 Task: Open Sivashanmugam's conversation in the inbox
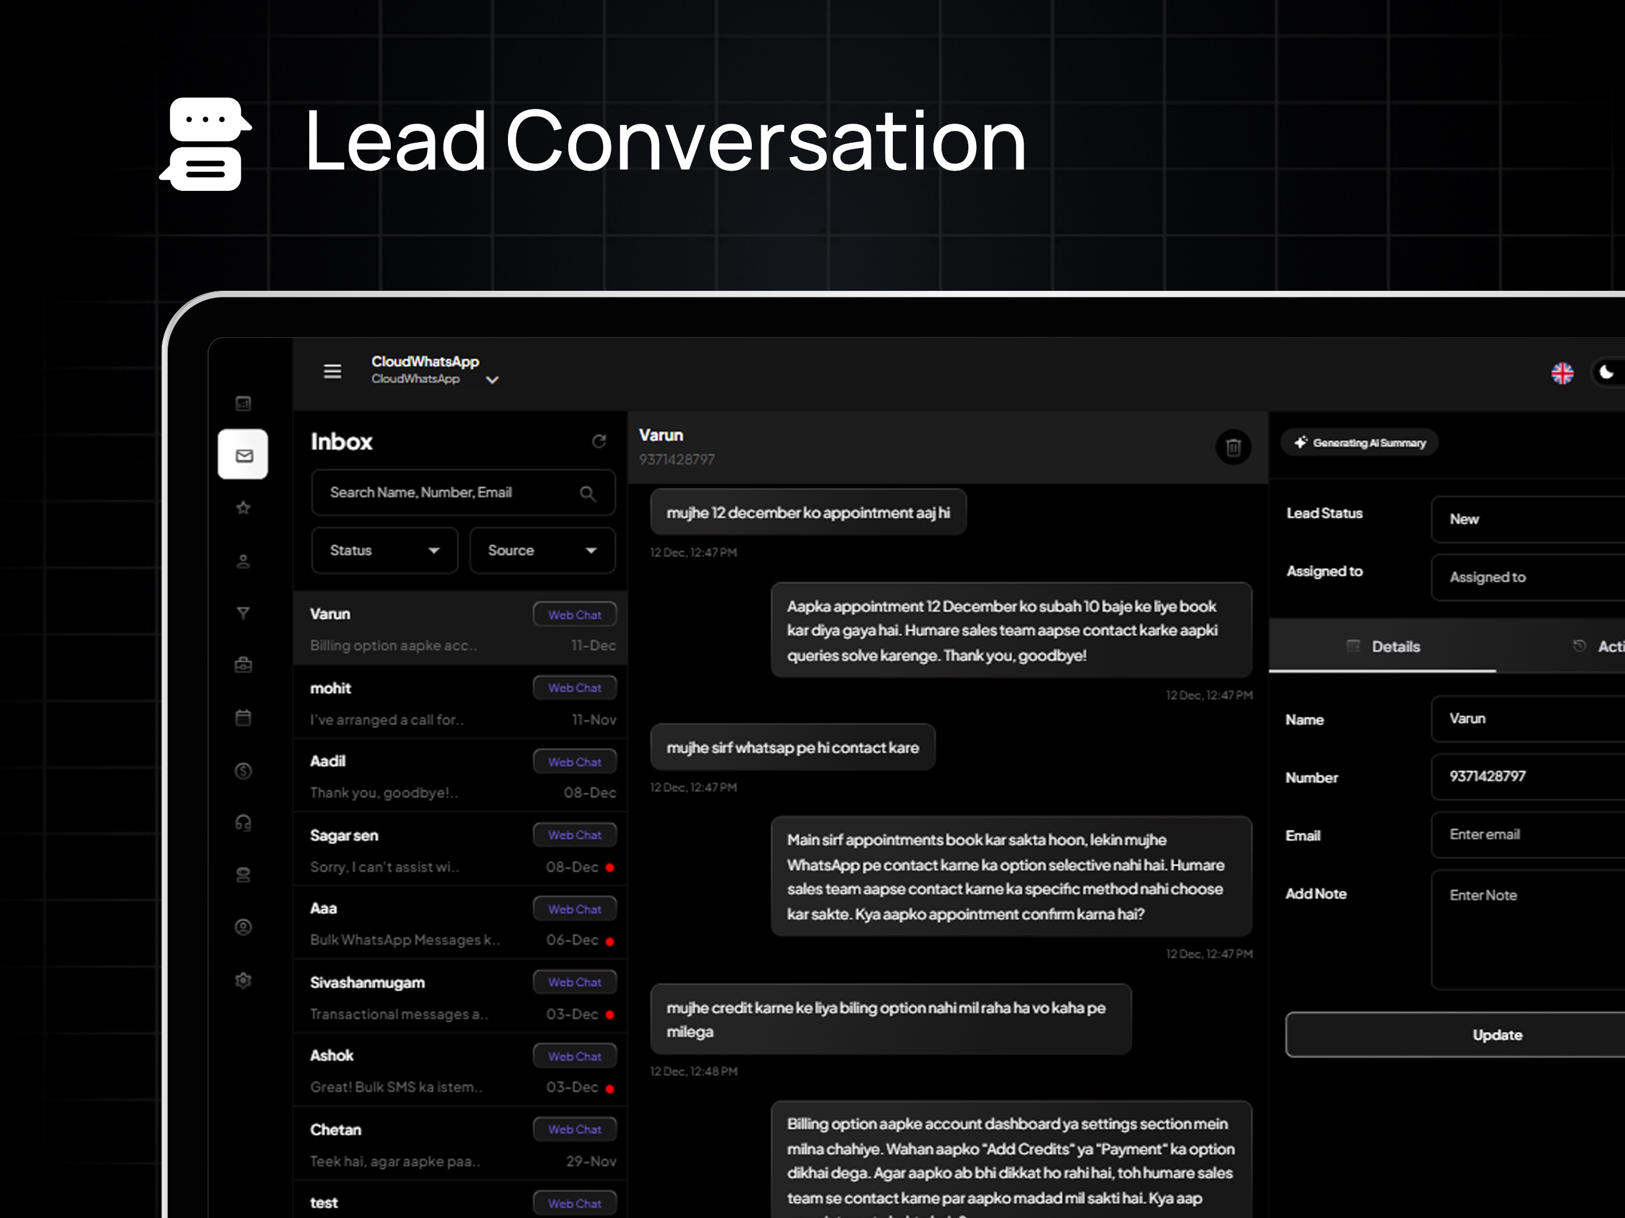(460, 997)
